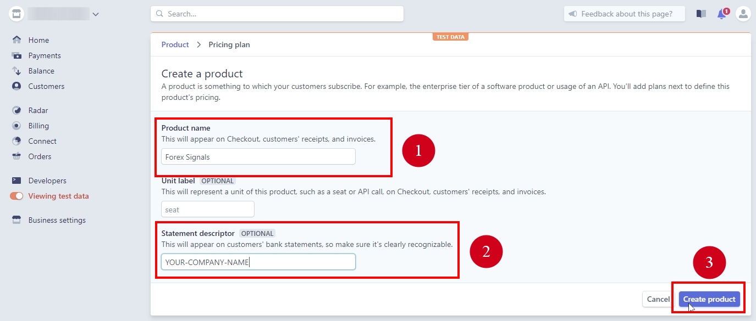Click the Orders basket icon

point(16,156)
